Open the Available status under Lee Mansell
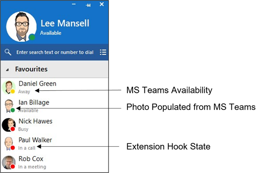This screenshot has height=173, width=265. pos(51,33)
